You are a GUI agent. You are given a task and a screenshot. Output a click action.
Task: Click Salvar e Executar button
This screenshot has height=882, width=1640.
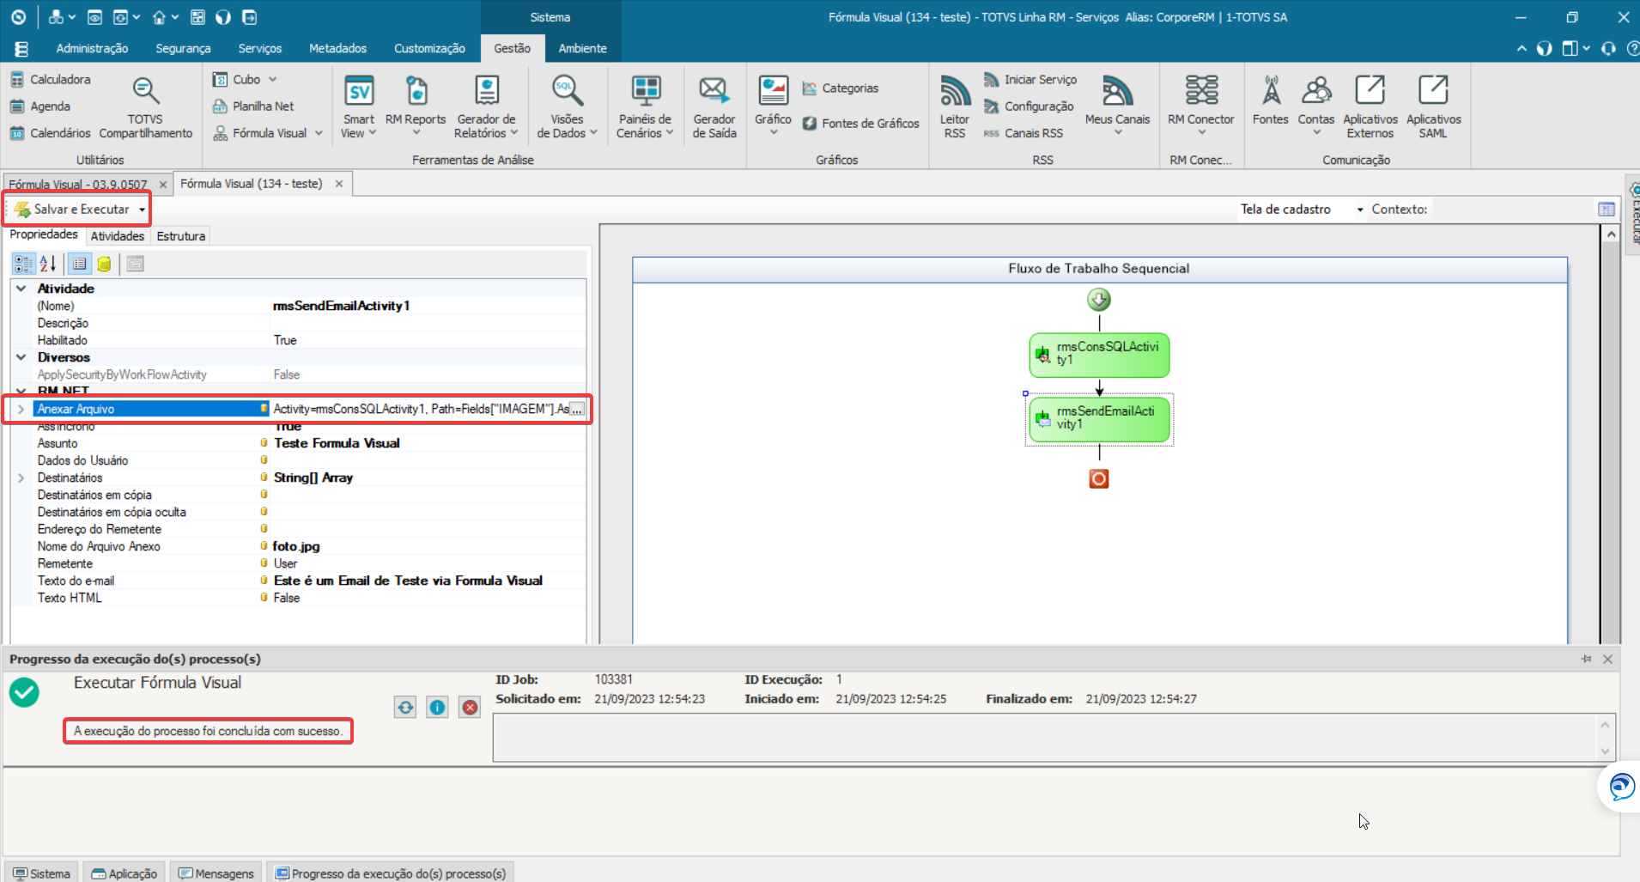click(x=72, y=210)
